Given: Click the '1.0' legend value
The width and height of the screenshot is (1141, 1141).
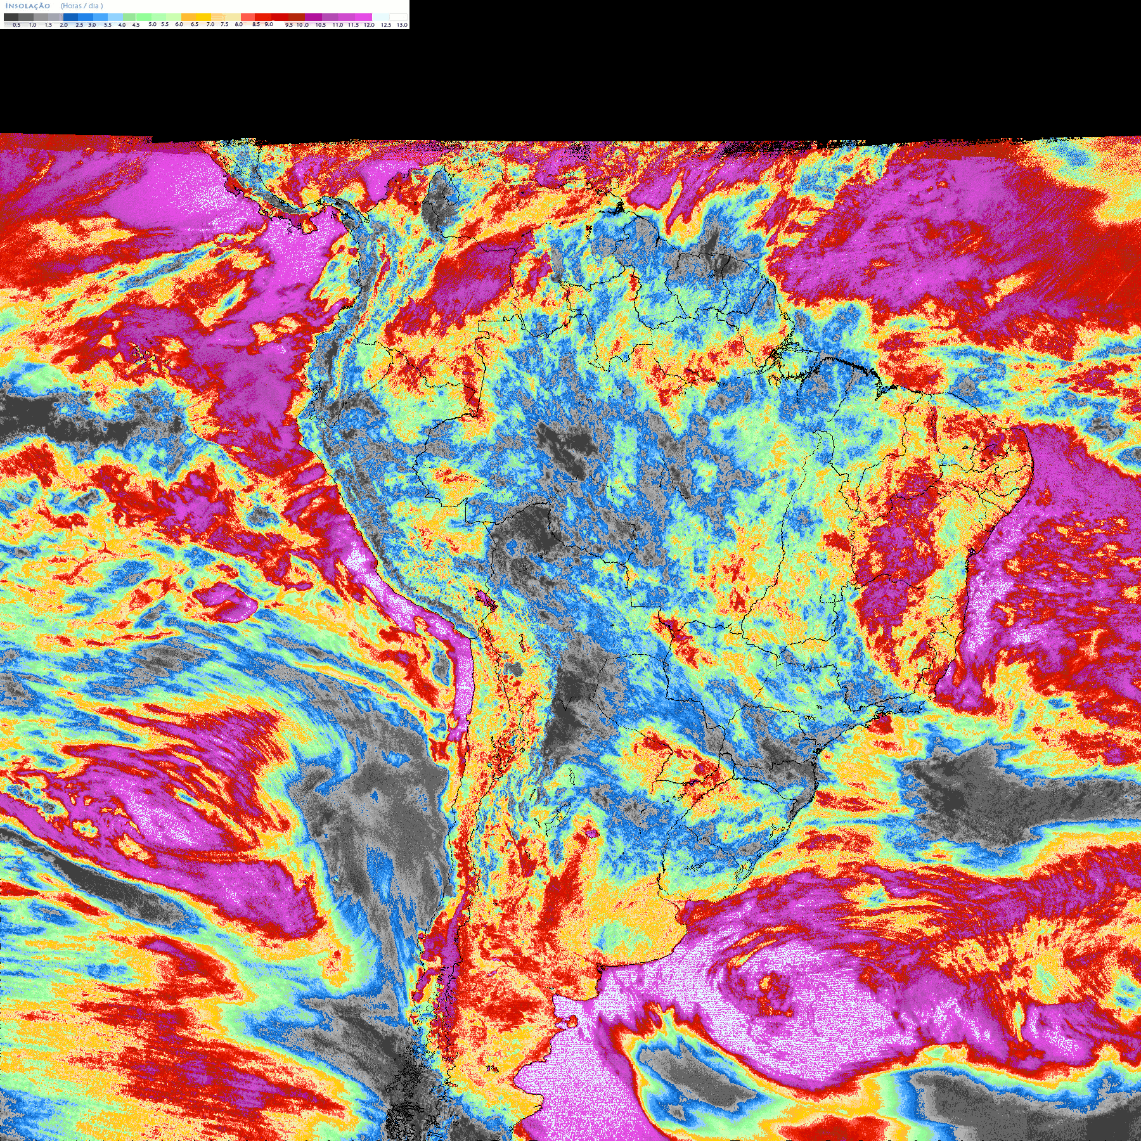Looking at the screenshot, I should point(32,25).
